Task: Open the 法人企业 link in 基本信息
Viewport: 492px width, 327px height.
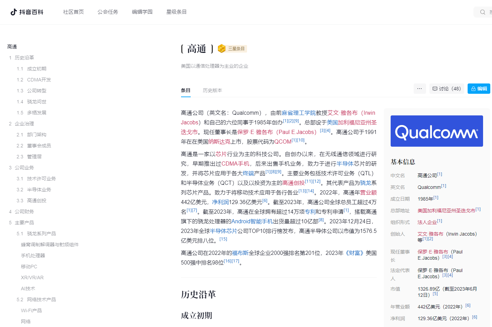Action: 427,222
